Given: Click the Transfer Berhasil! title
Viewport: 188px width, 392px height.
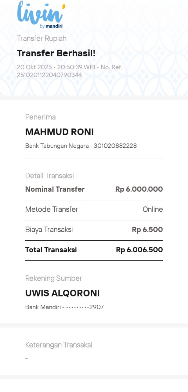Looking at the screenshot, I should (56, 53).
